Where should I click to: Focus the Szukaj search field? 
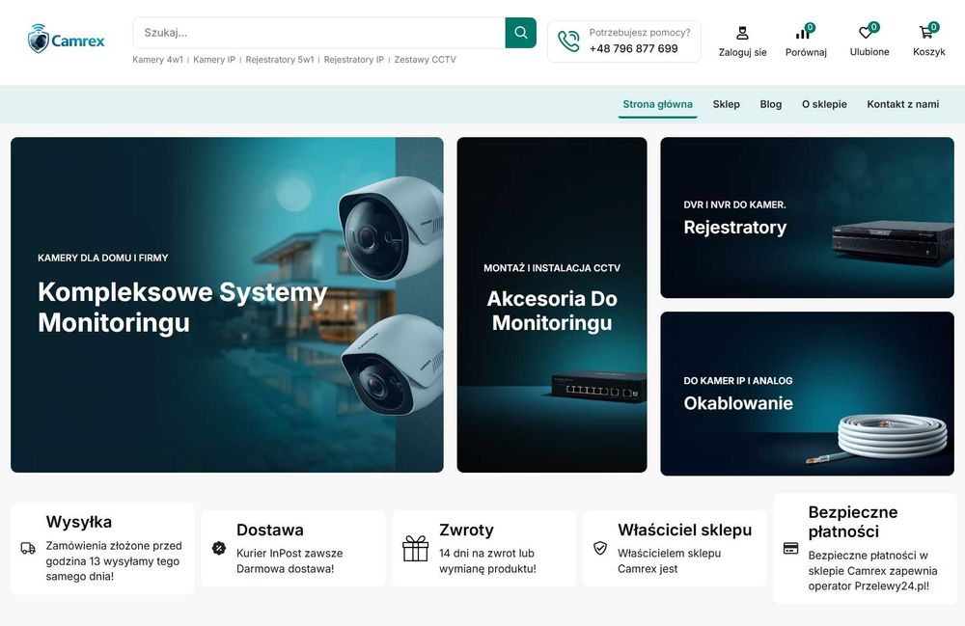[x=318, y=33]
